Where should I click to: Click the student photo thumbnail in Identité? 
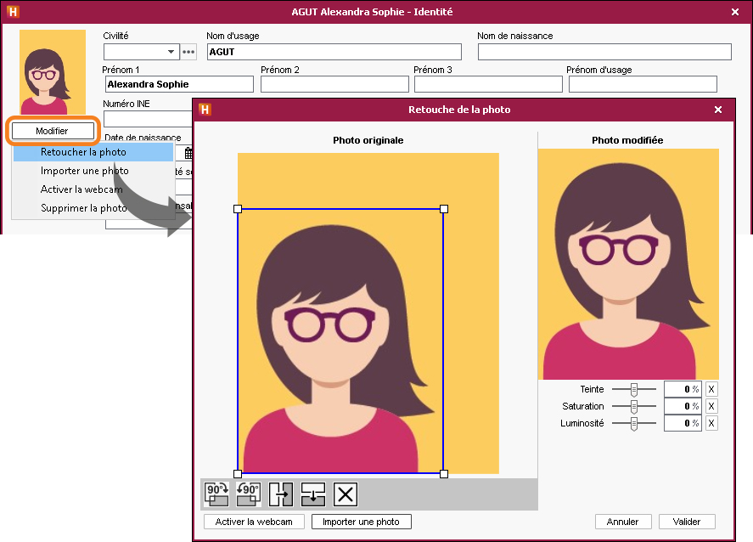click(53, 72)
